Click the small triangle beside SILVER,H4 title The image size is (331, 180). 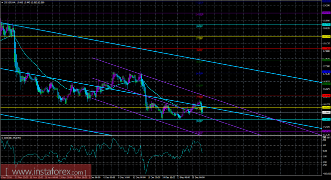click(2, 3)
